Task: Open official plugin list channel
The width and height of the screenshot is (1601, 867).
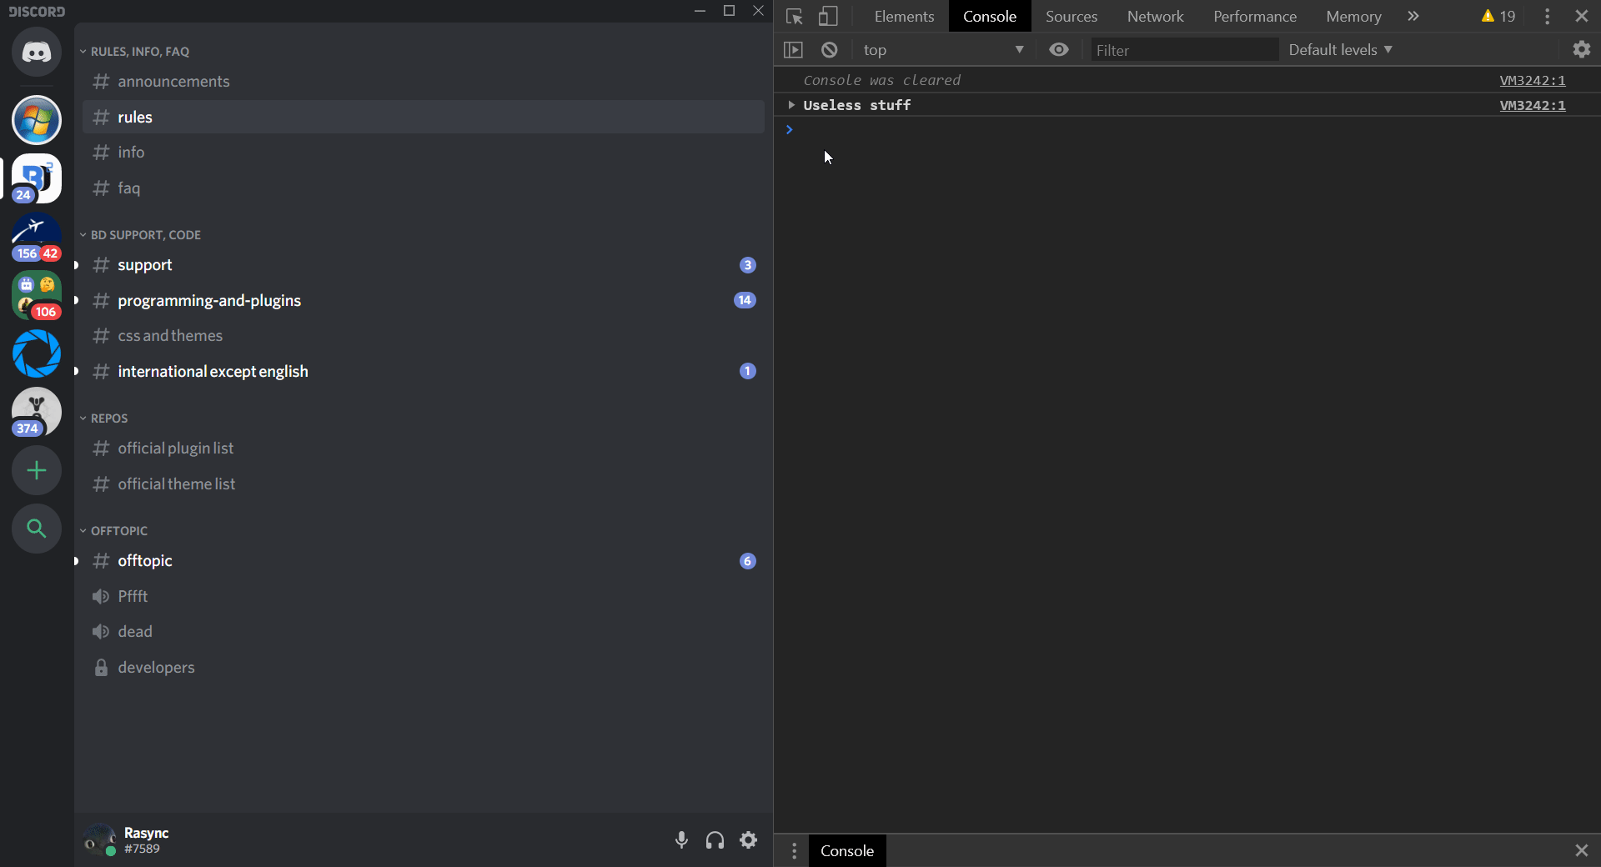Action: point(424,448)
